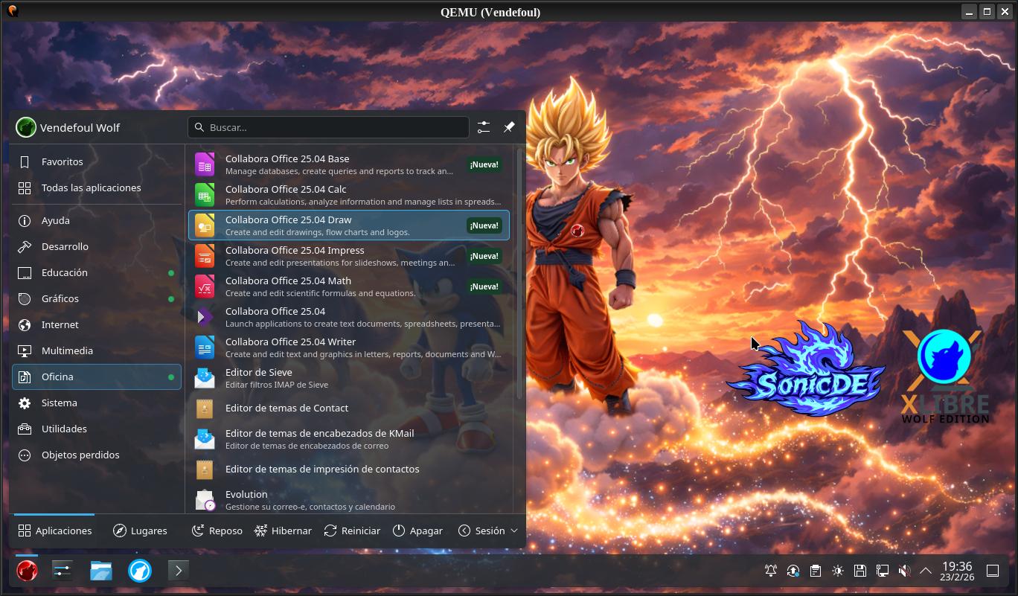Open the Multimedia category
The width and height of the screenshot is (1018, 596).
coord(97,350)
